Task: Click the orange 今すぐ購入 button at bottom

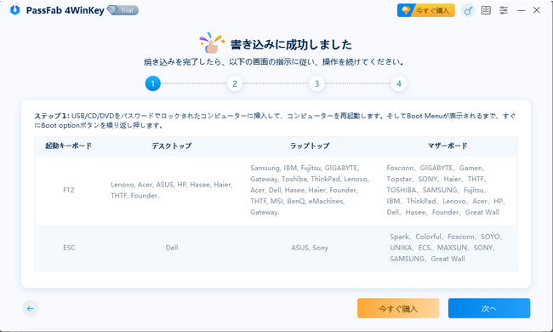Action: (x=398, y=308)
